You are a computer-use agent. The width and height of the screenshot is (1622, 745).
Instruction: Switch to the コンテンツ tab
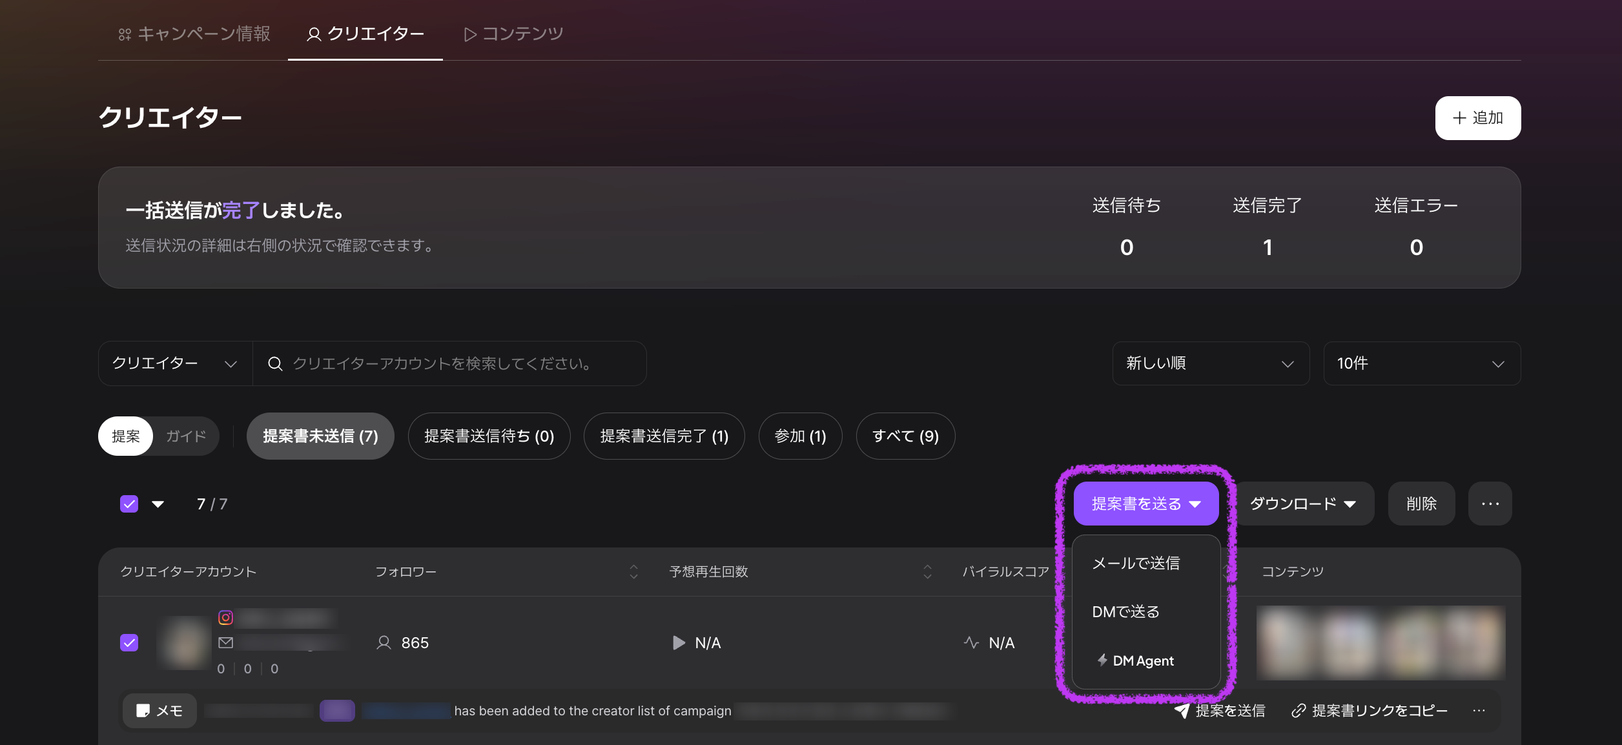514,34
